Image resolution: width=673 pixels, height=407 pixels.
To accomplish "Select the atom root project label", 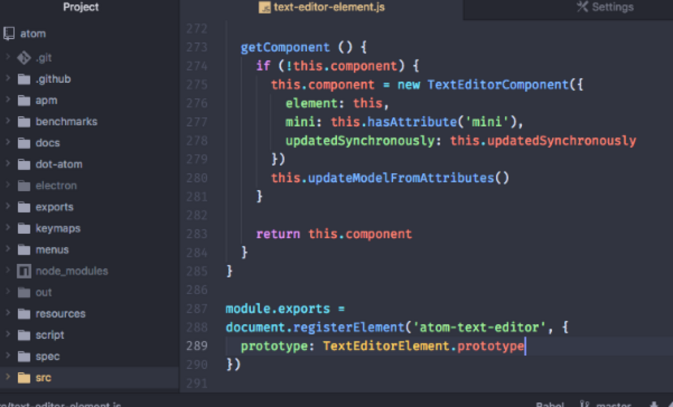I will pos(33,34).
